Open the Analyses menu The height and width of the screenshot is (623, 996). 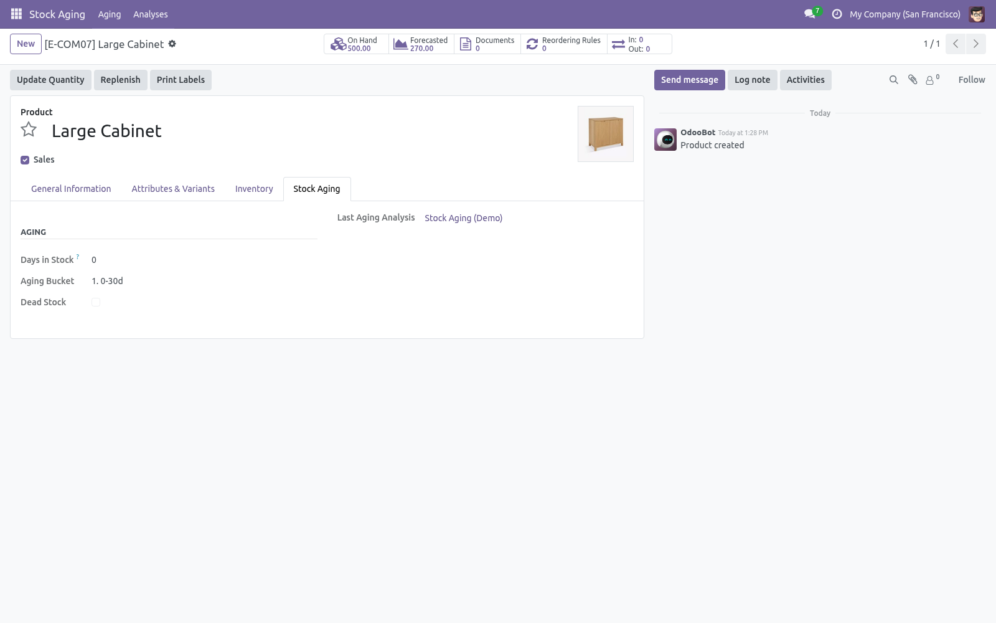(151, 14)
